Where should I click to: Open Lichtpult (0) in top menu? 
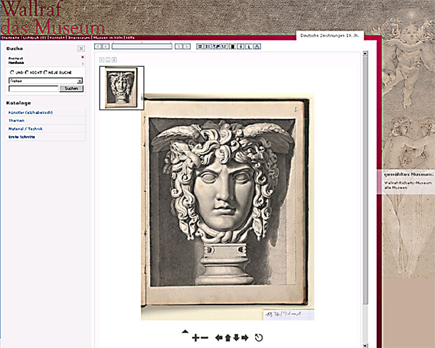(34, 38)
